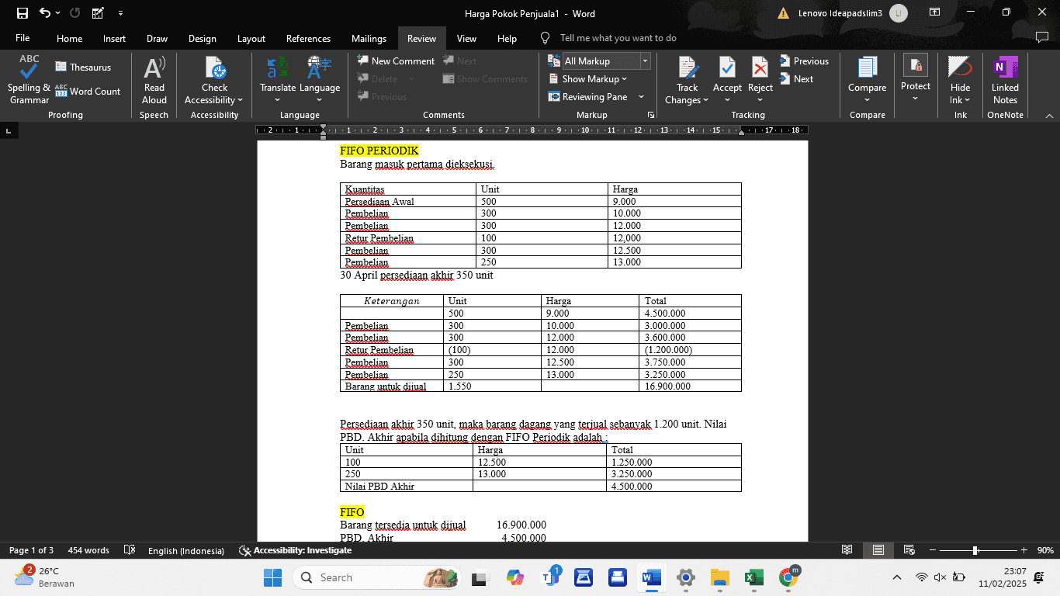Open the Compare documents tool
This screenshot has width=1060, height=596.
[x=867, y=79]
